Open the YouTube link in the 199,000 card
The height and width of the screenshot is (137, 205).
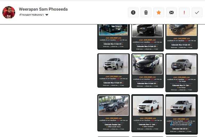point(181,125)
